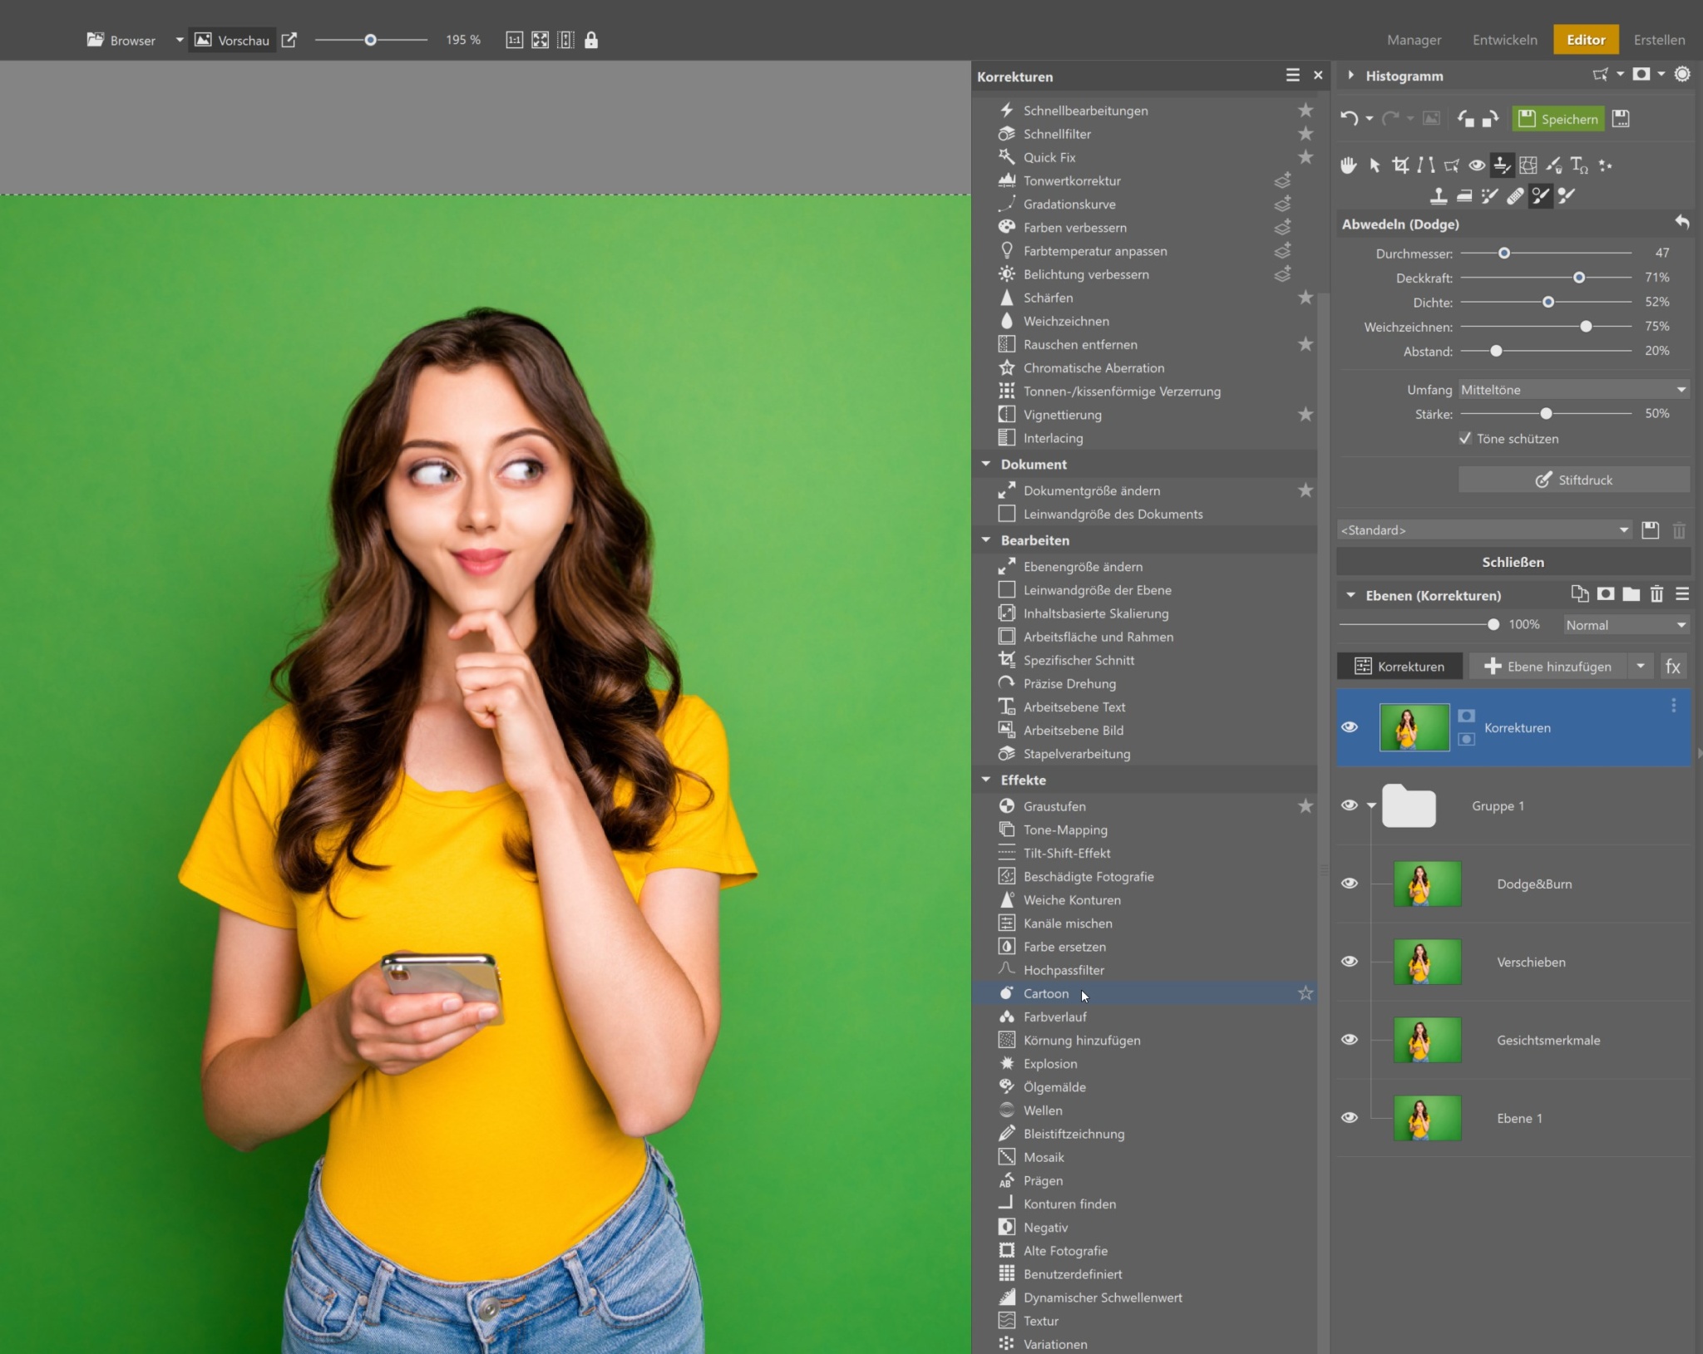Select the paint brush and bucket tool
Viewport: 1703px width, 1354px height.
[x=1553, y=165]
